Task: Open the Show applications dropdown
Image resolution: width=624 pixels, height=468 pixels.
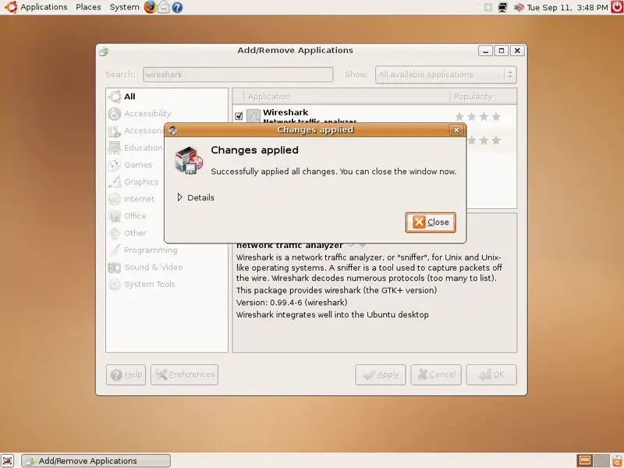Action: point(445,74)
